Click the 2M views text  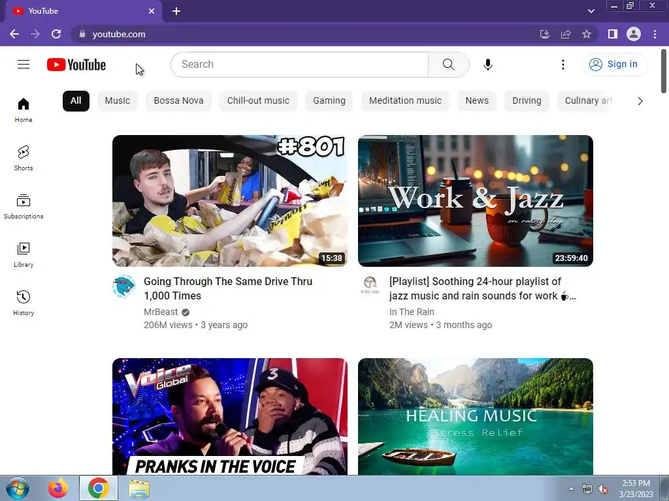(x=408, y=325)
